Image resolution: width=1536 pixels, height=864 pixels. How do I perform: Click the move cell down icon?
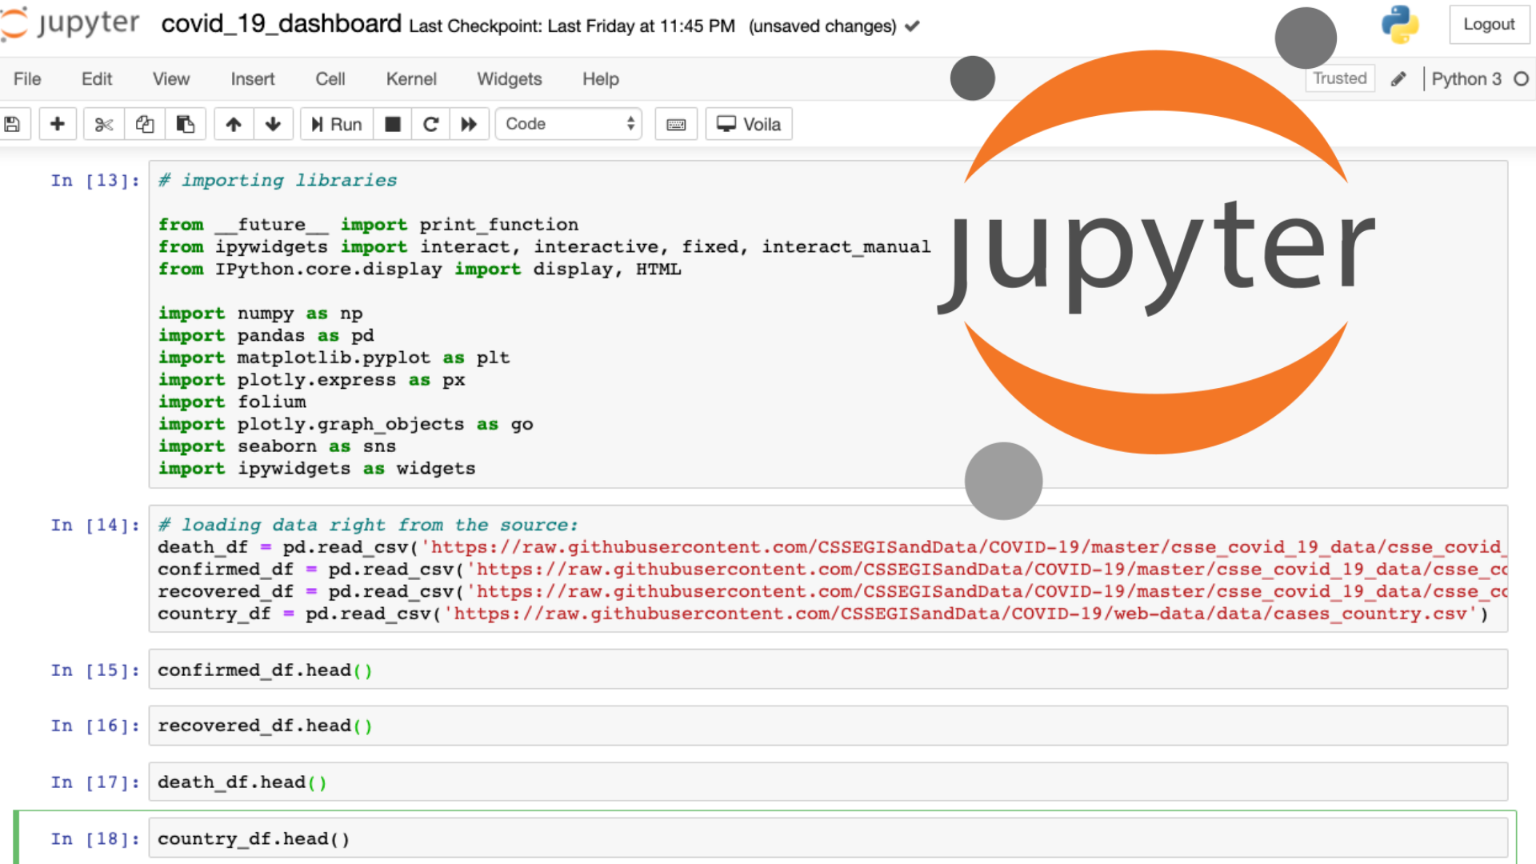point(272,125)
